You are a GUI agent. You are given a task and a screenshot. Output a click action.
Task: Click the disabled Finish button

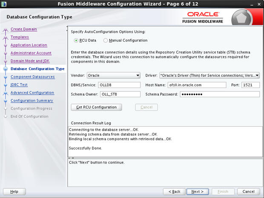click(x=223, y=192)
